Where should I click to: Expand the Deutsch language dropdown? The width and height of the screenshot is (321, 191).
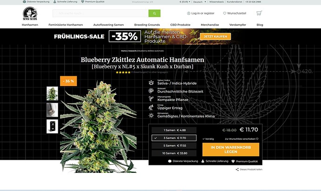200,2
